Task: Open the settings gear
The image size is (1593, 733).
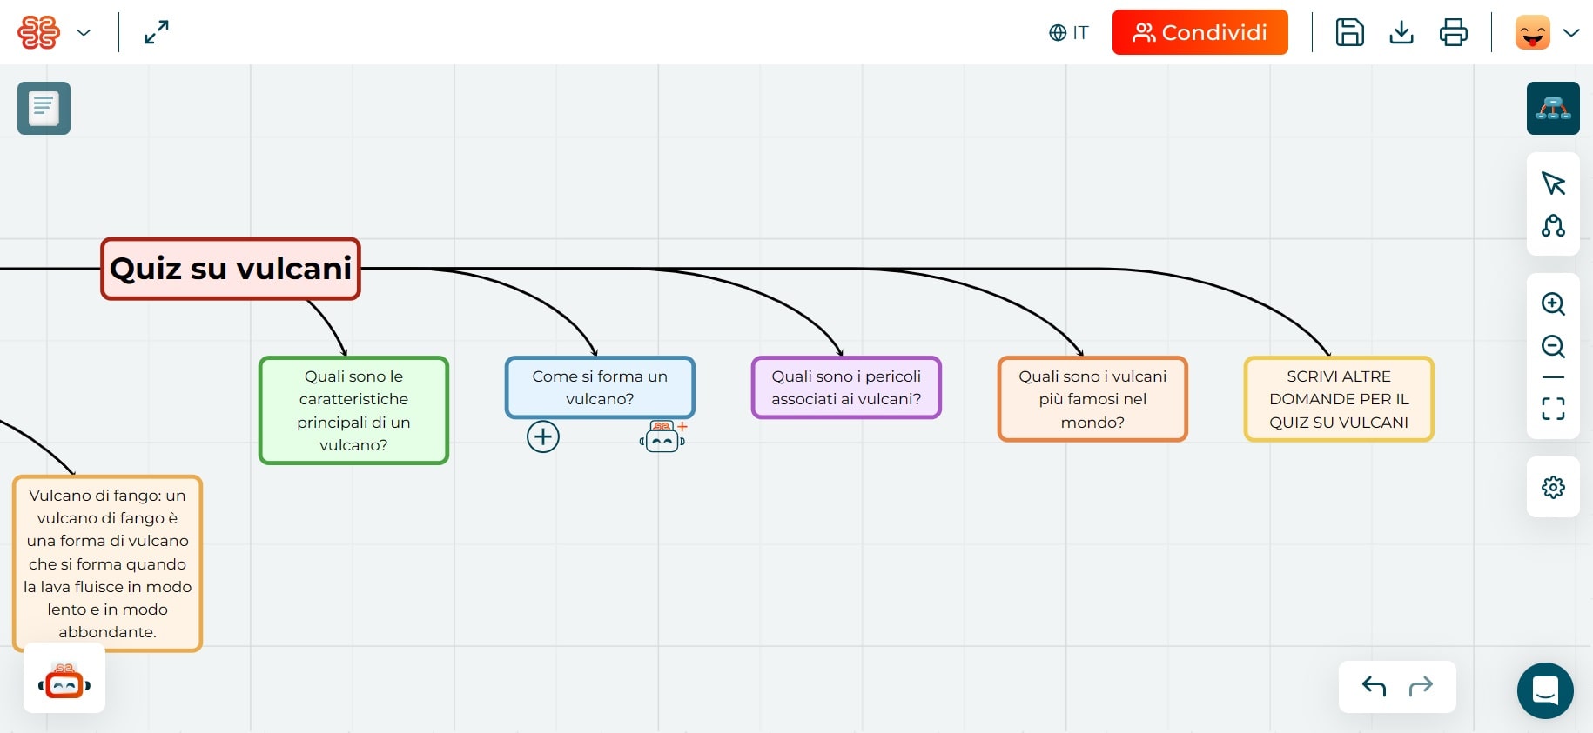Action: tap(1553, 487)
